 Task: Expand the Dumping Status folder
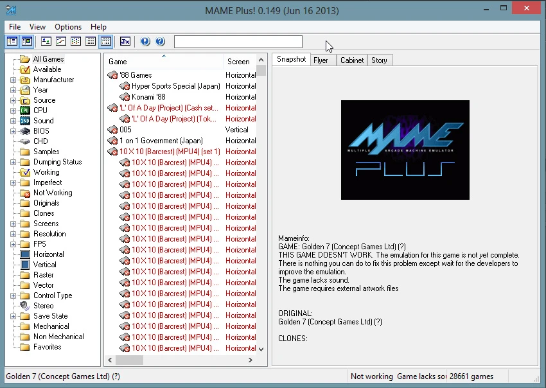[13, 162]
